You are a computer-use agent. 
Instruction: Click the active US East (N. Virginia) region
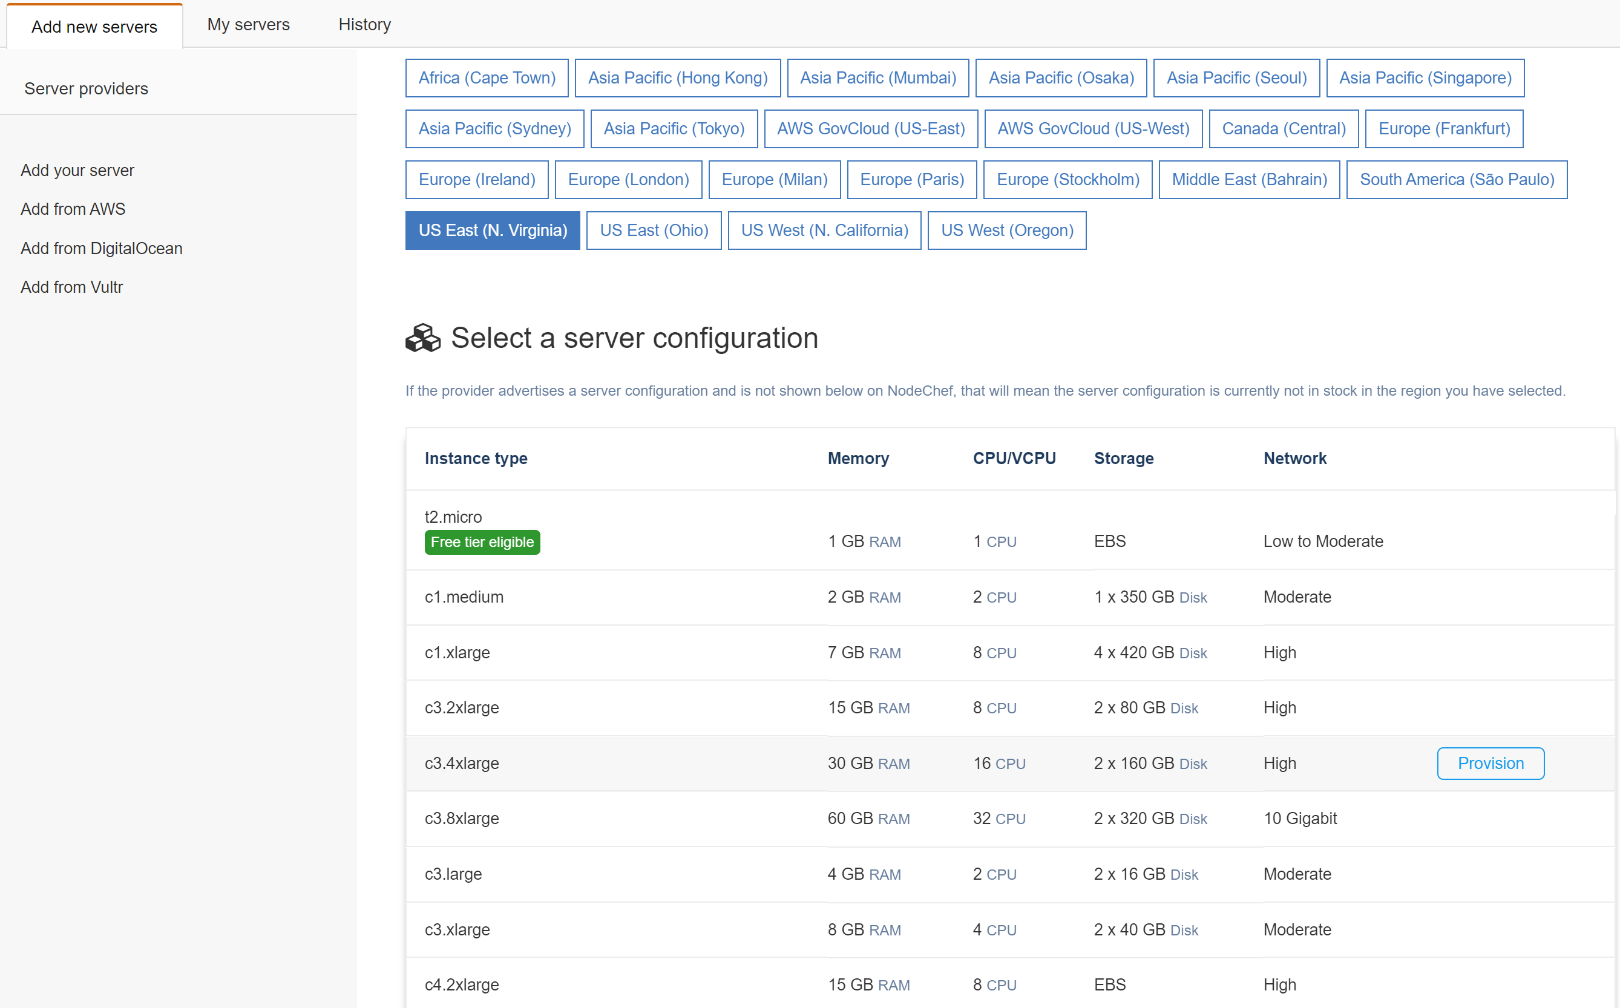[492, 231]
